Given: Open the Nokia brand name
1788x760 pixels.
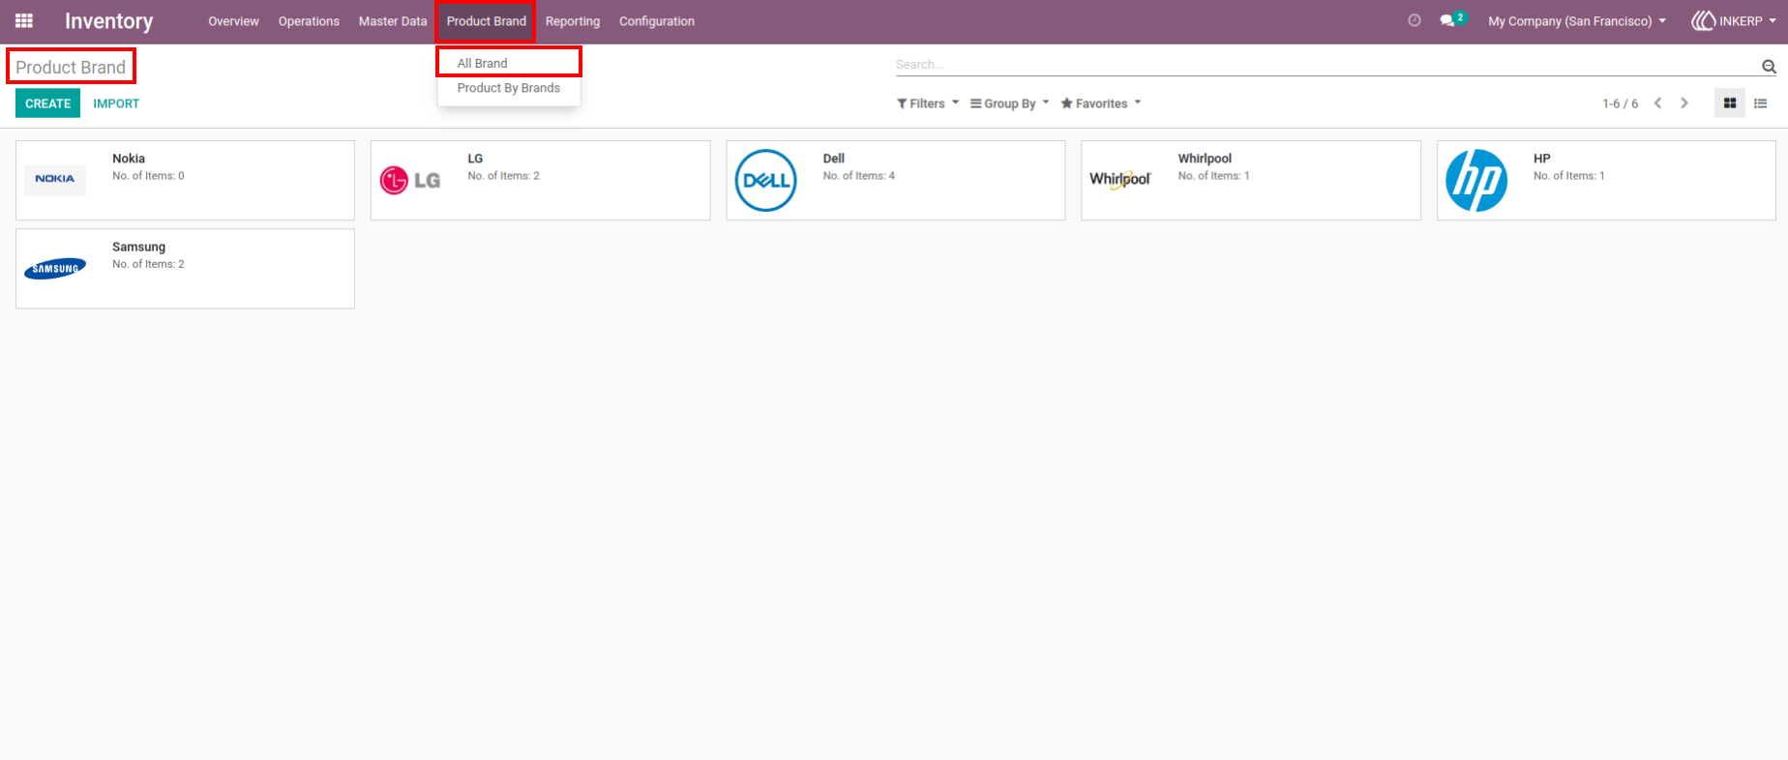Looking at the screenshot, I should [x=129, y=159].
